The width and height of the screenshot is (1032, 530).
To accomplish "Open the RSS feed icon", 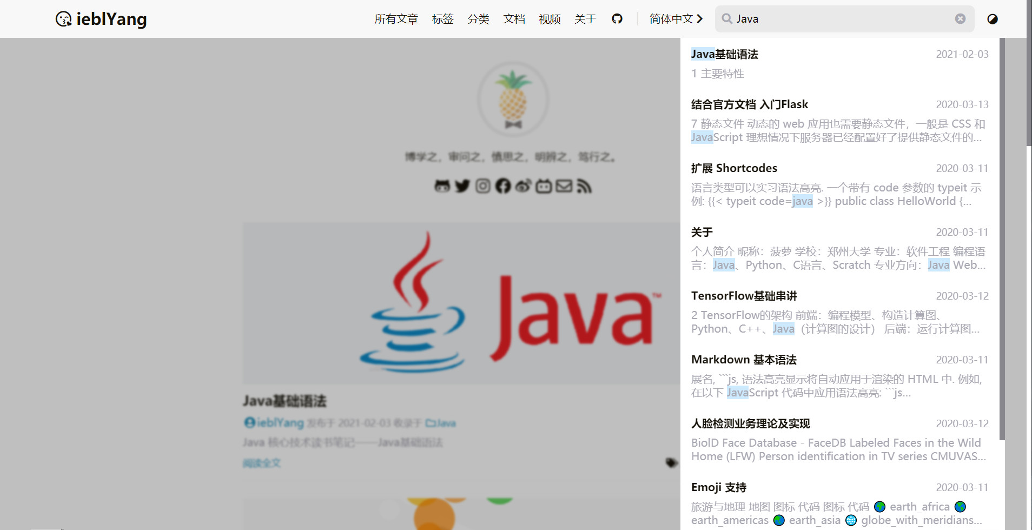I will coord(584,186).
